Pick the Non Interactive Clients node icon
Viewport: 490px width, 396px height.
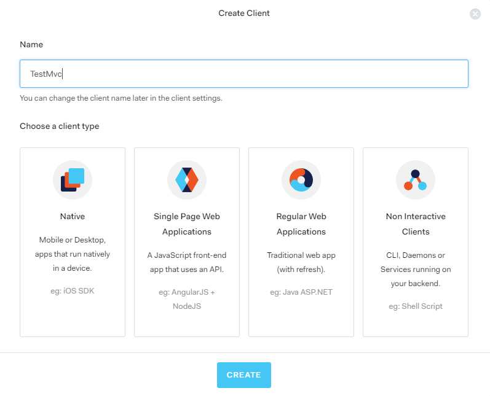[x=416, y=180]
